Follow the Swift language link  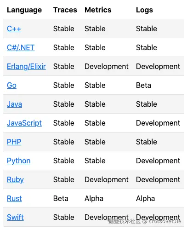(15, 217)
